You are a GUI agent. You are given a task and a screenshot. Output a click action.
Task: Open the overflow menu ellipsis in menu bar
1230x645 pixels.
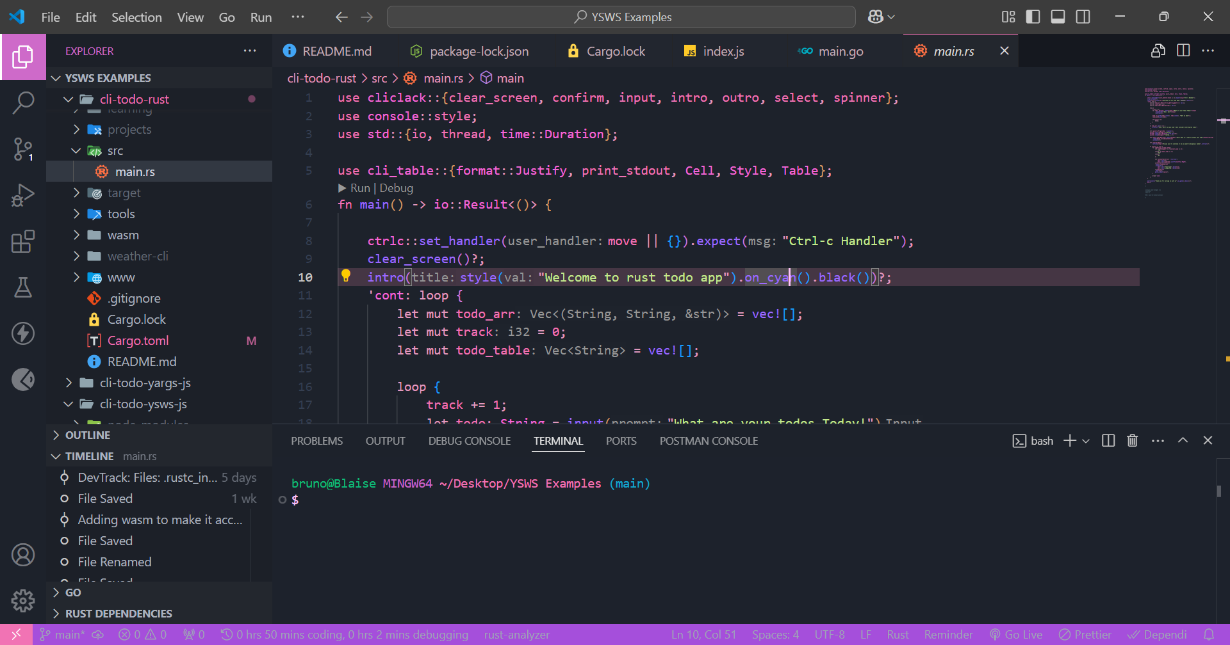[x=298, y=17]
